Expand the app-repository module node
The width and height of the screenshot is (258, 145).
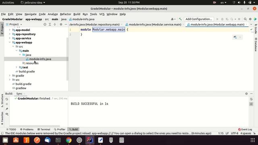click(x=10, y=34)
